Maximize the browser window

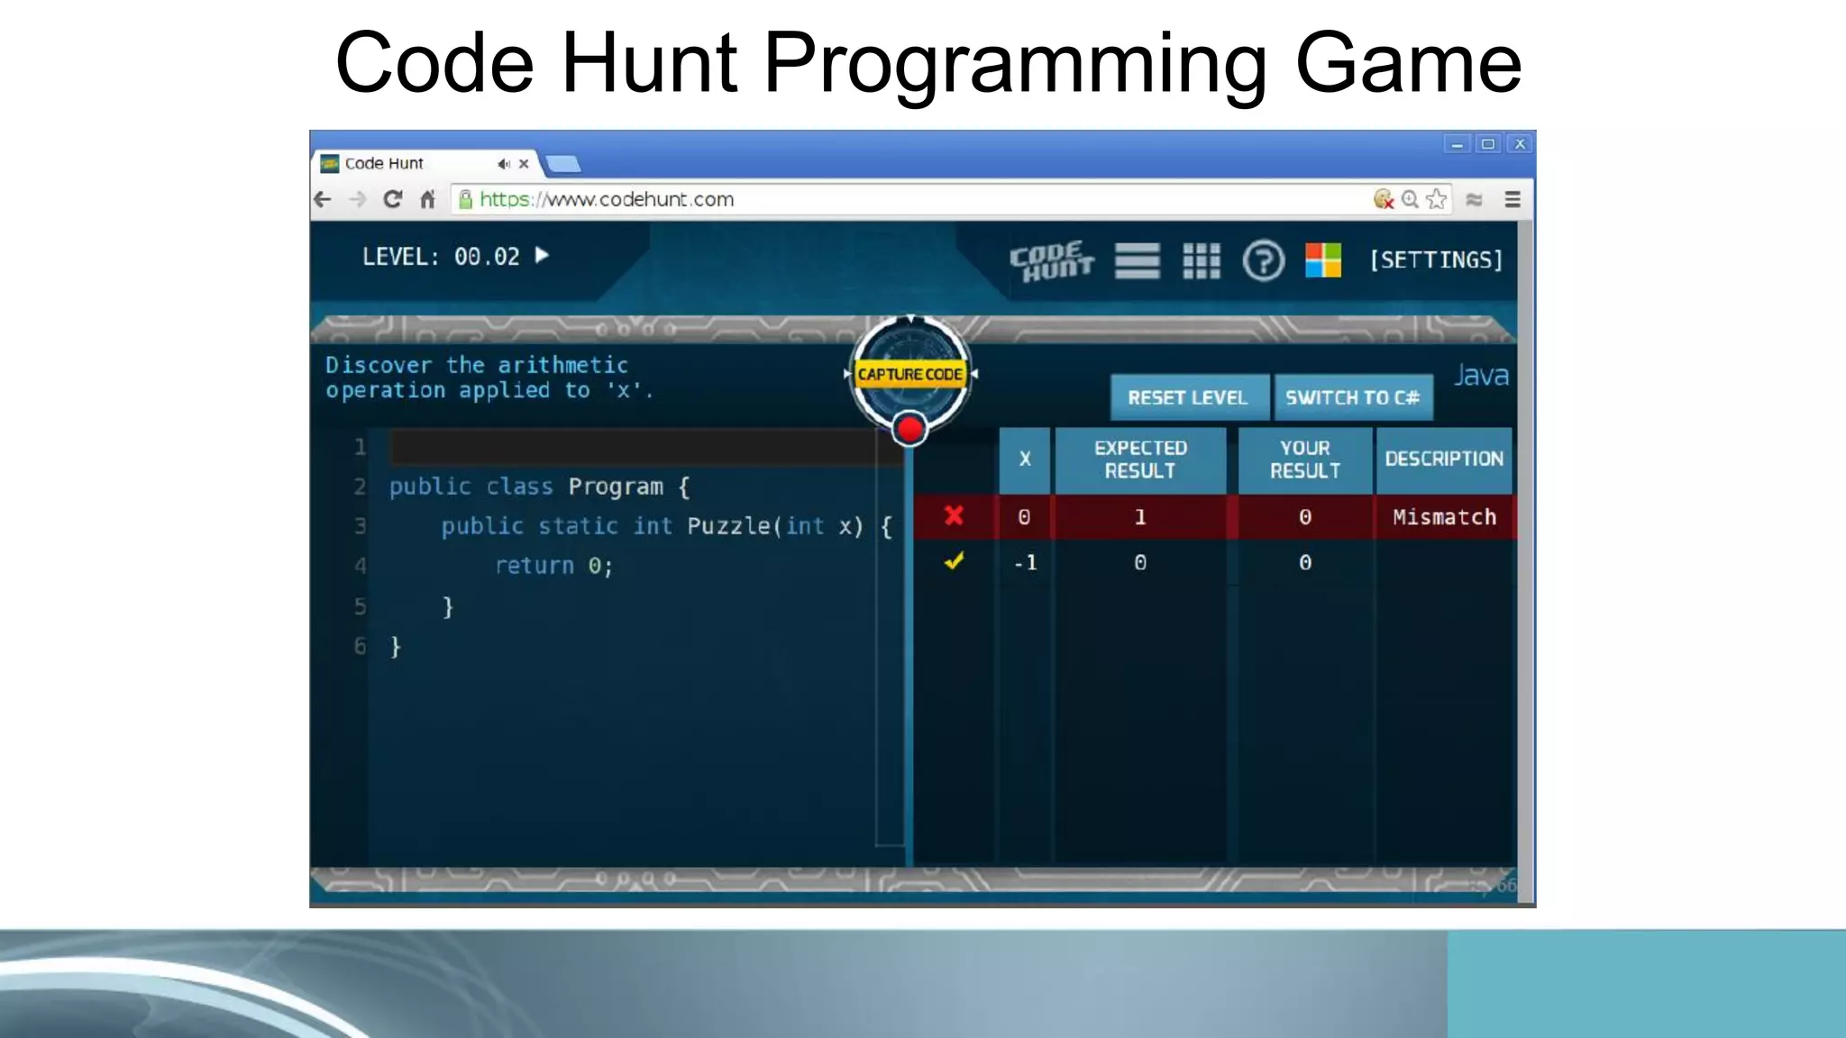tap(1488, 144)
